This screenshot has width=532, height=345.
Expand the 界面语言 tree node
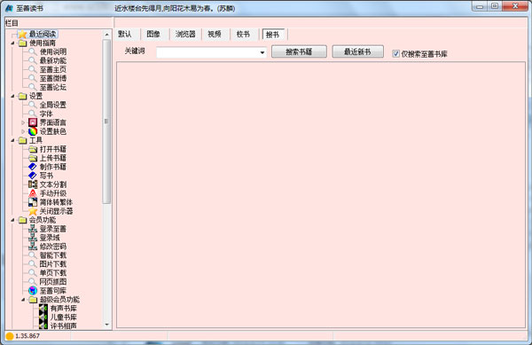23,122
